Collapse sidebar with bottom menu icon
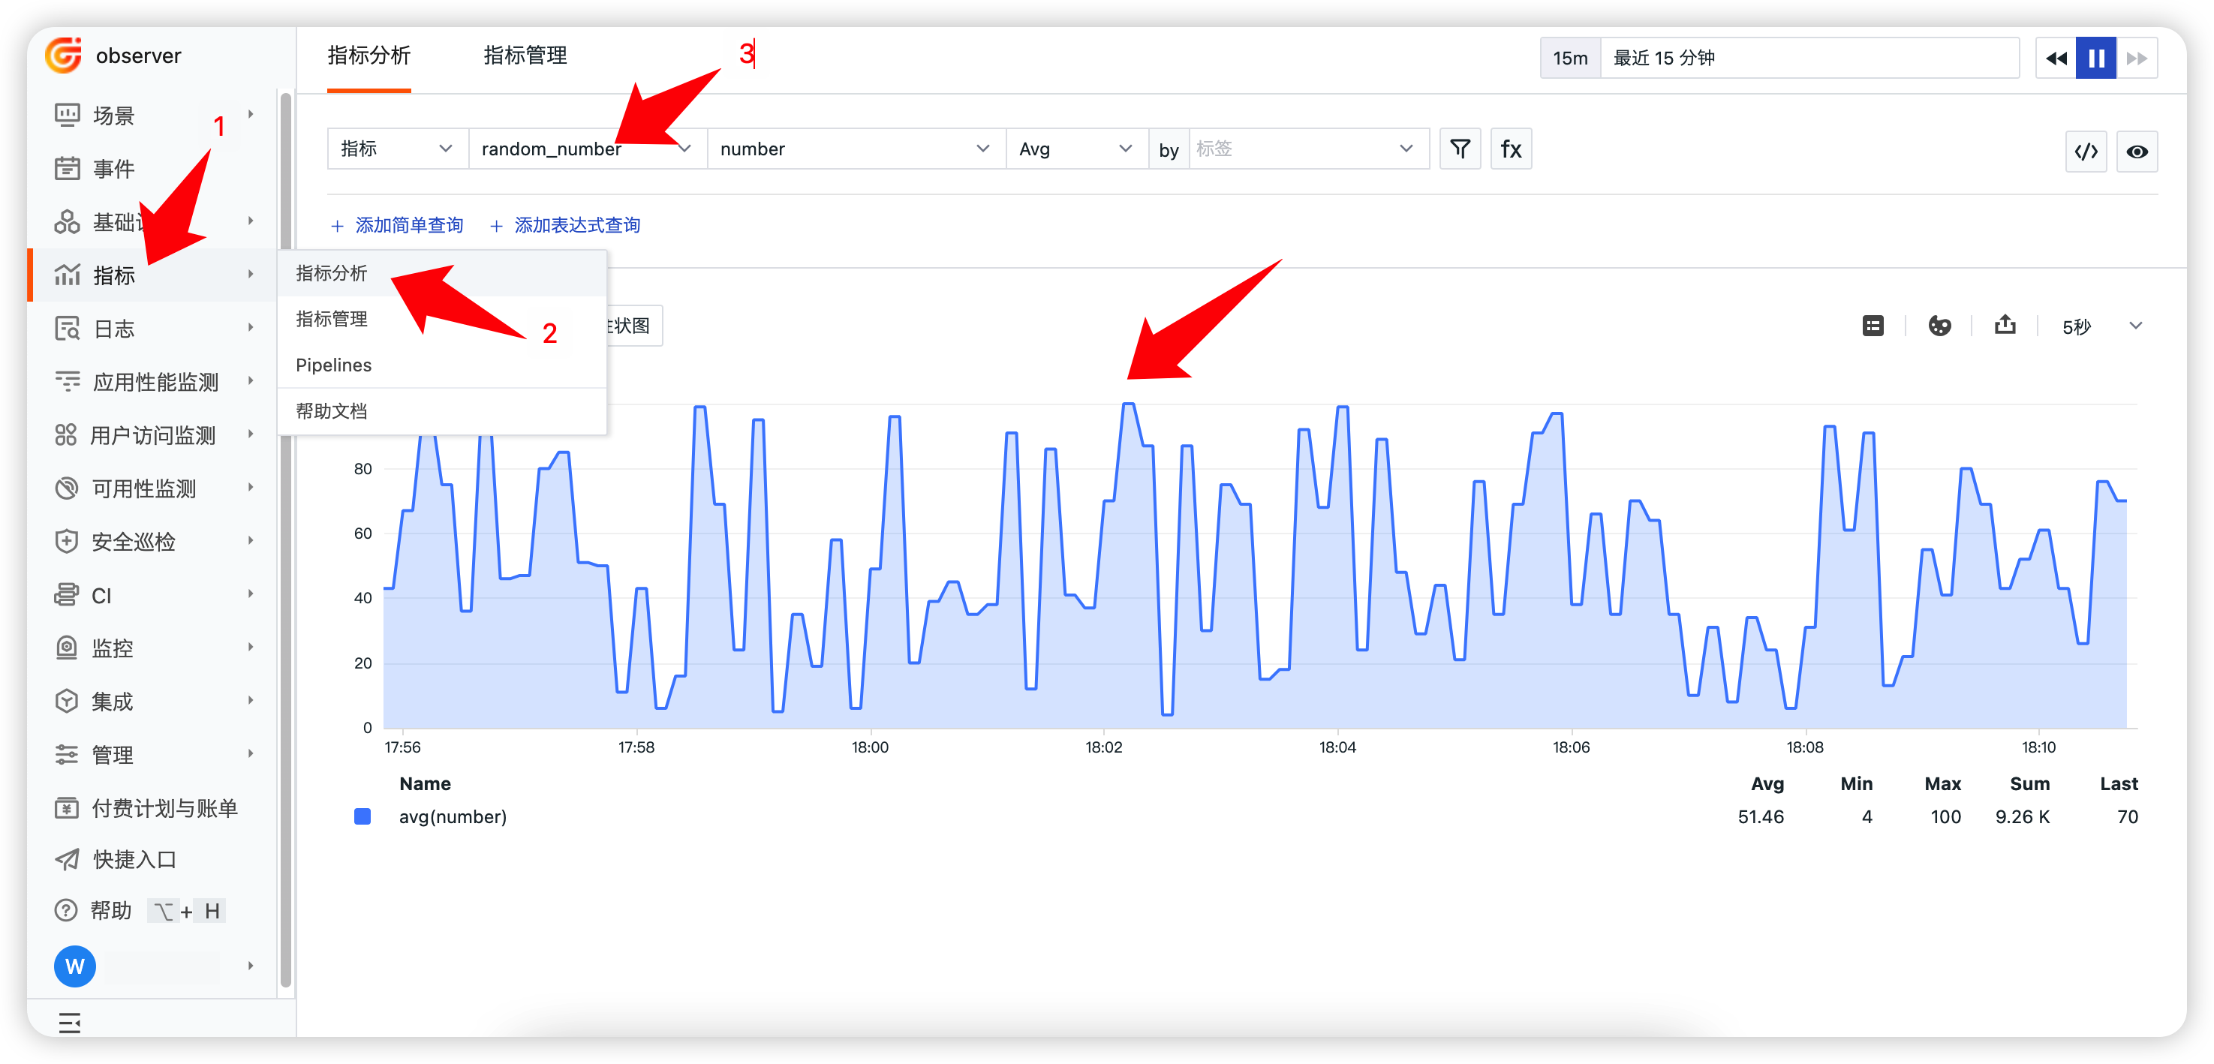The height and width of the screenshot is (1064, 2214). (70, 1022)
